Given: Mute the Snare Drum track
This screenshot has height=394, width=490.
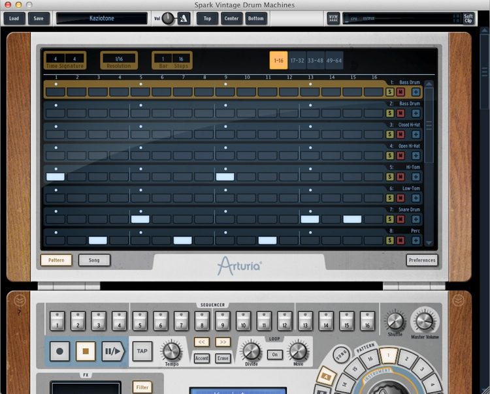Looking at the screenshot, I should (400, 219).
